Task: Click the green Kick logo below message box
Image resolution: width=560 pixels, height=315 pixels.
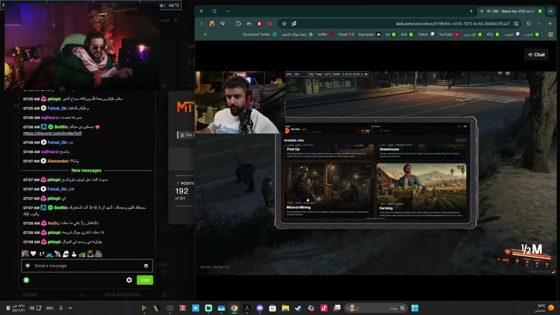Action: [26, 280]
